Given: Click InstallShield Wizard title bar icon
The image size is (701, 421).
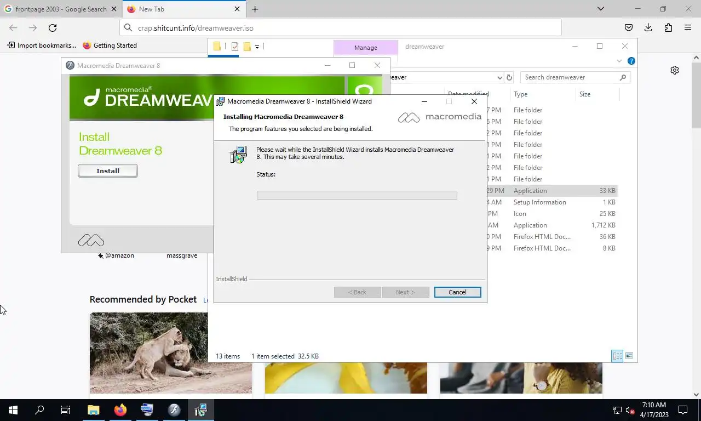Looking at the screenshot, I should (220, 101).
